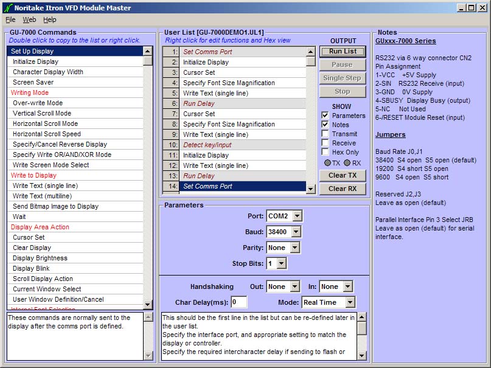Screen dimensions: 491x368
Task: Open the Handshaking Out dropdown
Action: coord(294,286)
